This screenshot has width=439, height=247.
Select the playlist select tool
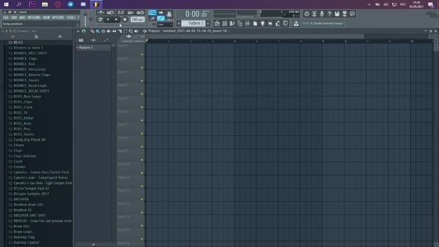125,31
